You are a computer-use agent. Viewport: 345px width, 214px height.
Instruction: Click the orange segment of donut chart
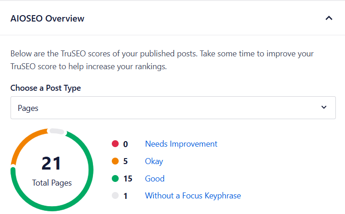[x=24, y=143]
